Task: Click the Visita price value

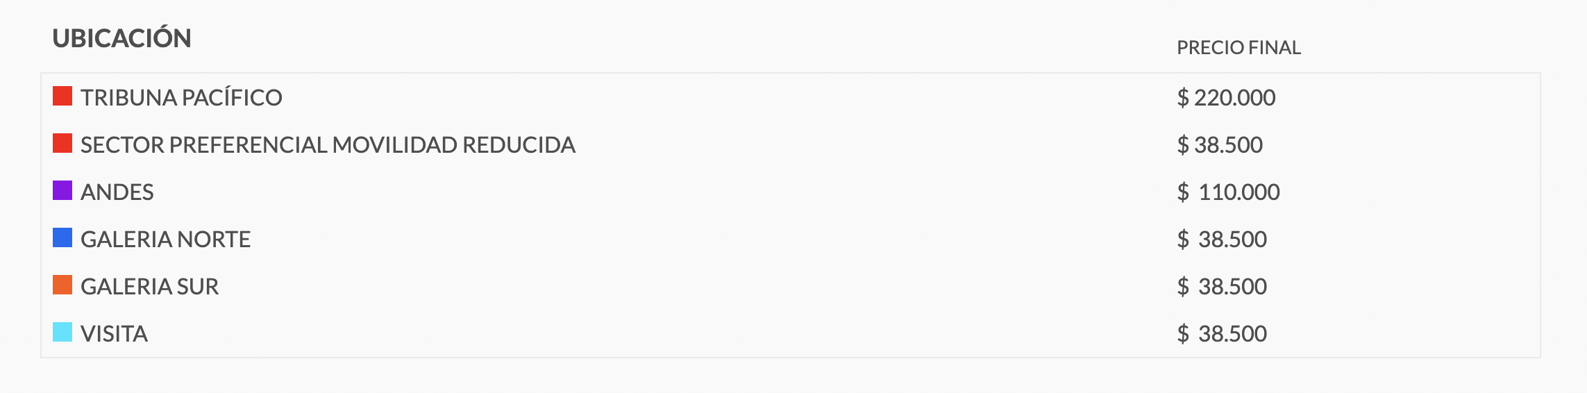Action: (x=1222, y=333)
